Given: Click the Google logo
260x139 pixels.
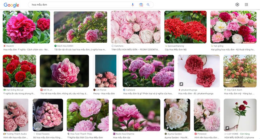Looking at the screenshot, I should tap(11, 5).
